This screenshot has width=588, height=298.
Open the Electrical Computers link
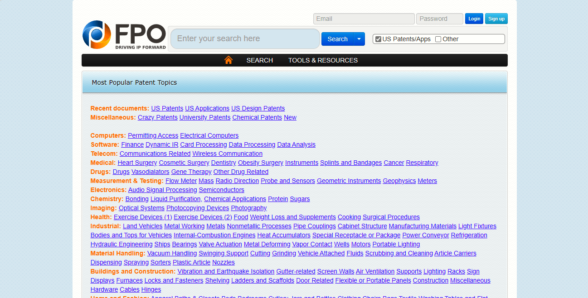[x=209, y=135]
